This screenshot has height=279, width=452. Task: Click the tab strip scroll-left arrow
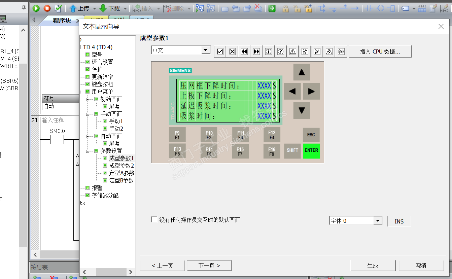coord(34,21)
